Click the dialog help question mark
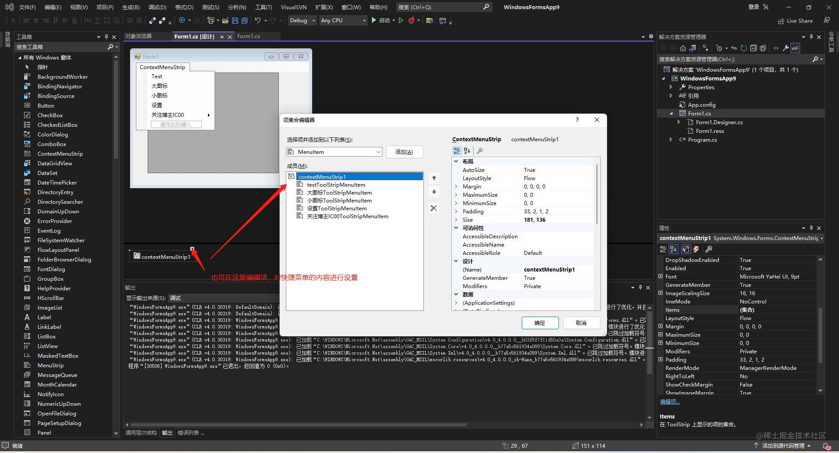 pyautogui.click(x=577, y=120)
